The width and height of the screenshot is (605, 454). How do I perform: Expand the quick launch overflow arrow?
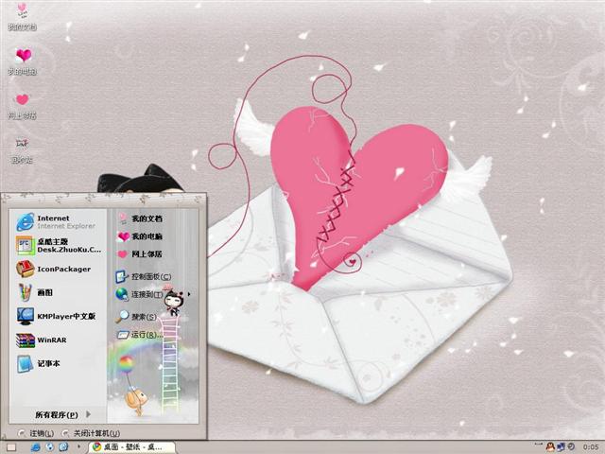[79, 447]
